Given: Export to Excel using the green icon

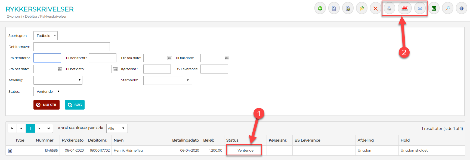Looking at the screenshot, I should point(434,8).
